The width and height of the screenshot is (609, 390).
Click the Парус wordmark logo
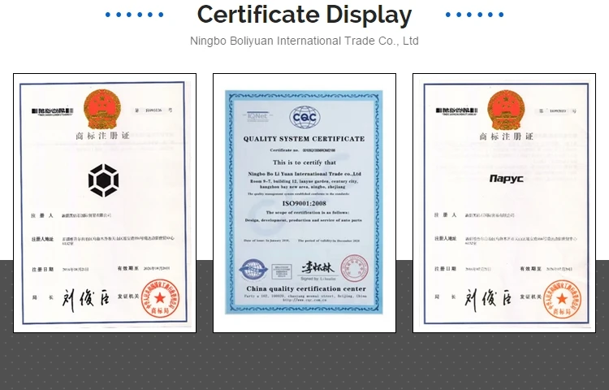coord(507,179)
